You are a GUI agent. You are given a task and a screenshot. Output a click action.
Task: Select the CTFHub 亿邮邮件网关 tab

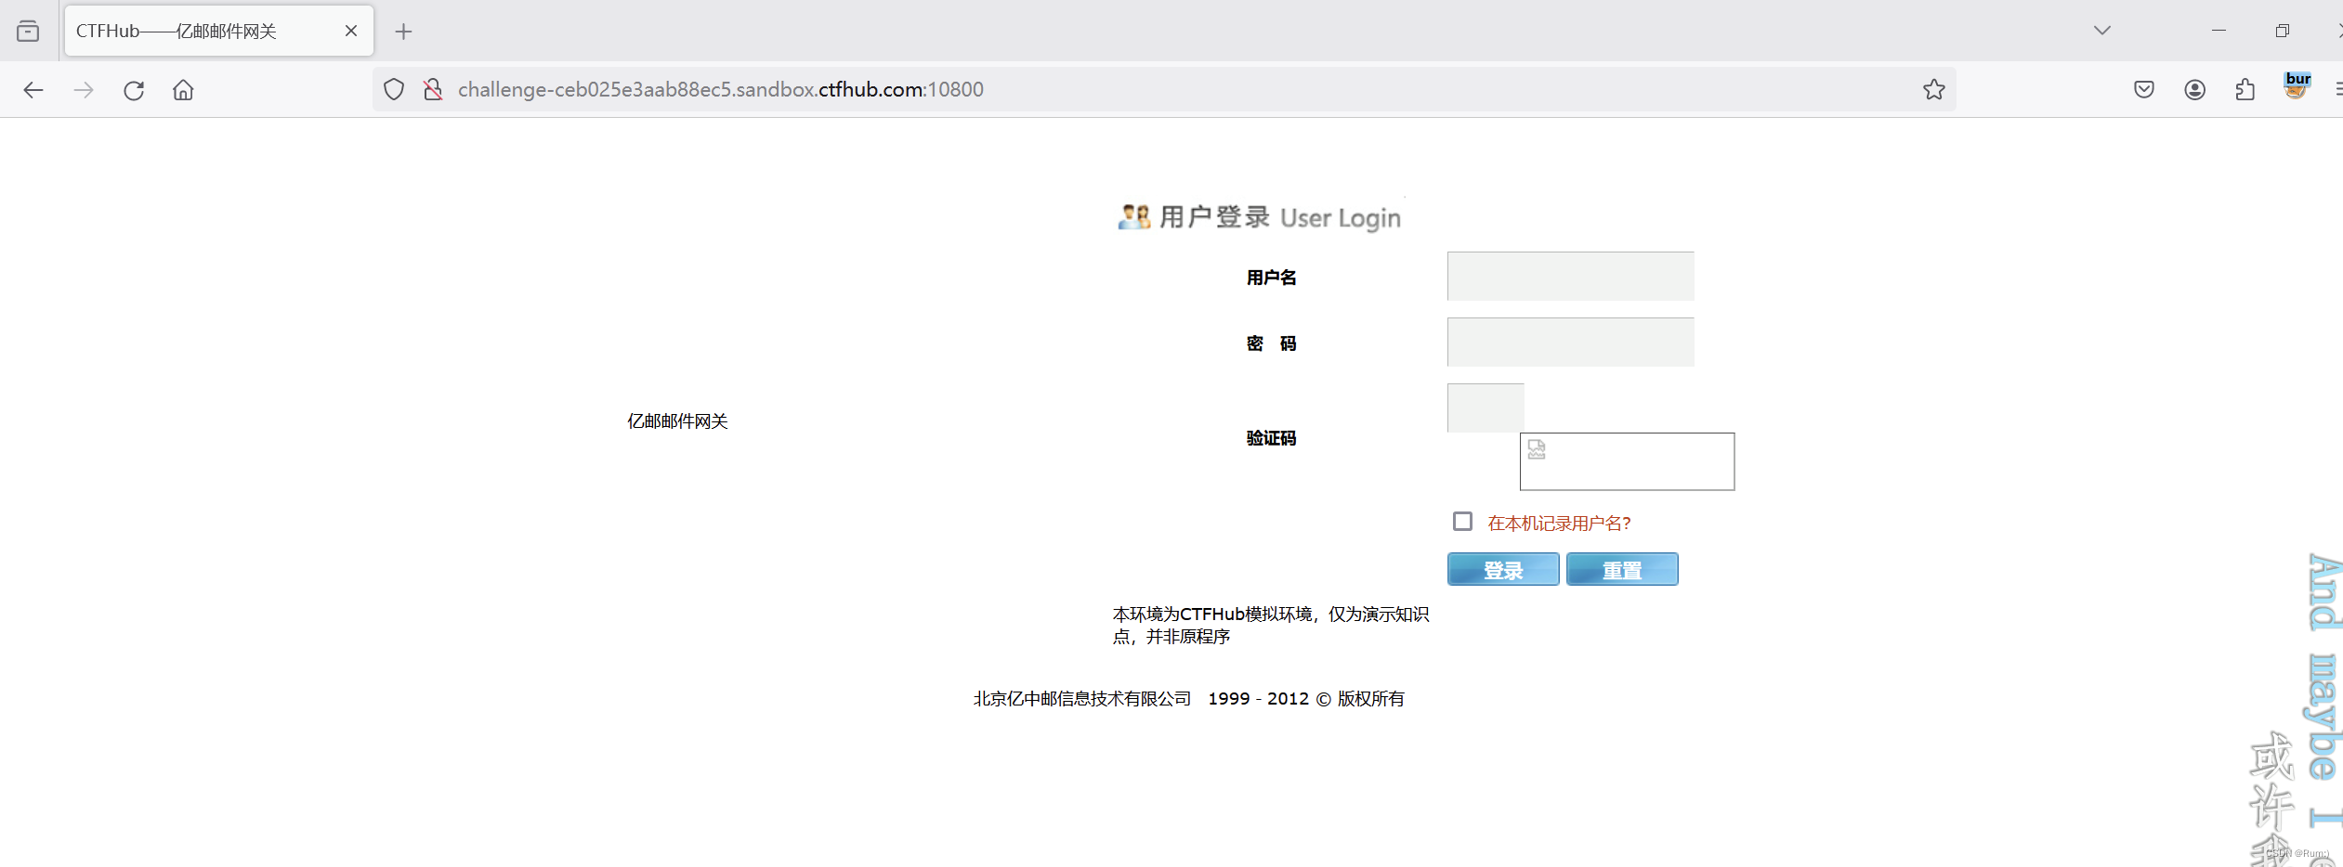tap(186, 30)
